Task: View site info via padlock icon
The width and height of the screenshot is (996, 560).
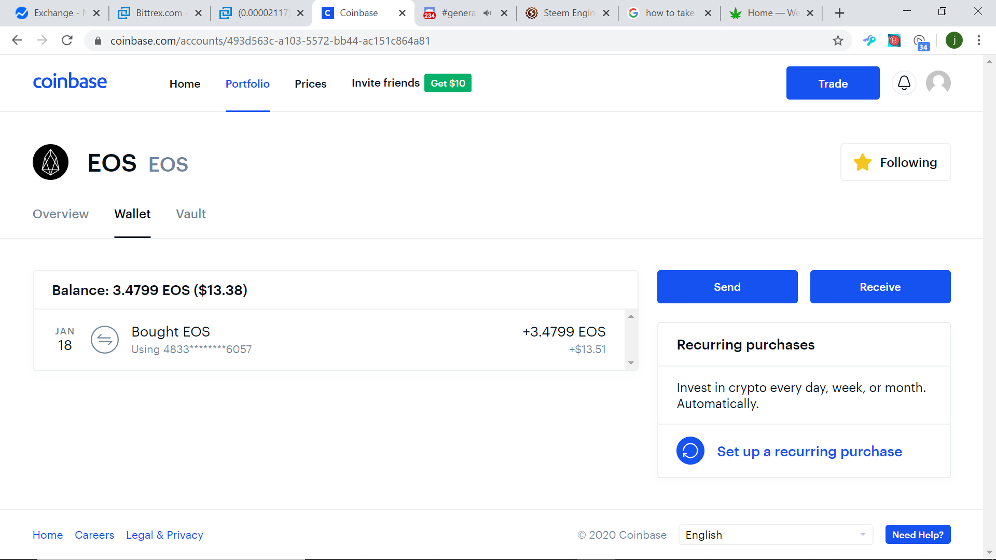Action: 98,40
